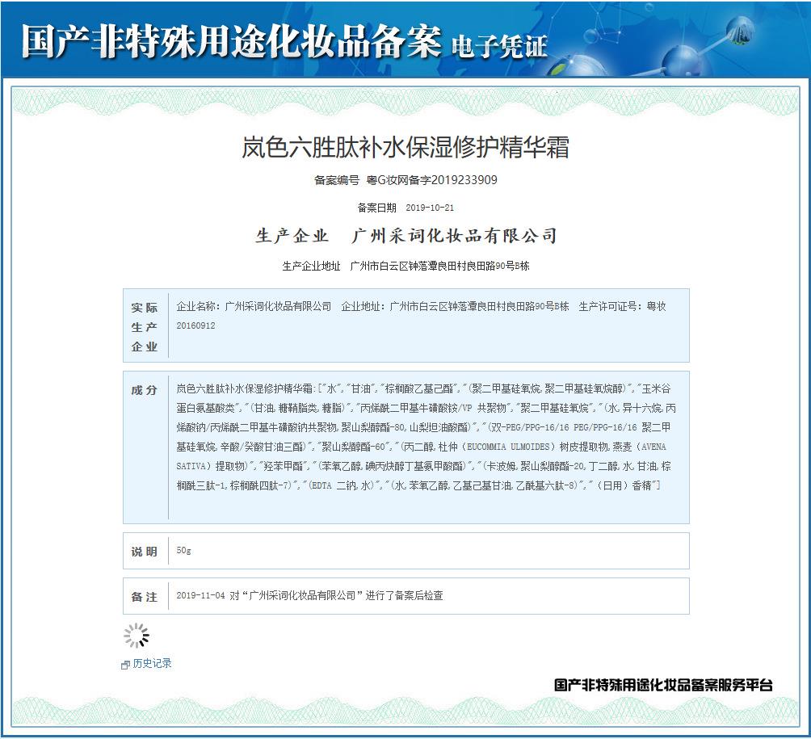The width and height of the screenshot is (811, 739).
Task: Click the 50g specification value
Action: click(x=183, y=550)
